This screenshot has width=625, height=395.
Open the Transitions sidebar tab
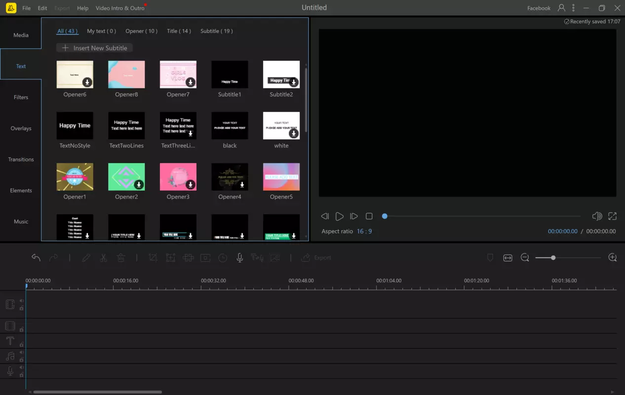click(21, 159)
